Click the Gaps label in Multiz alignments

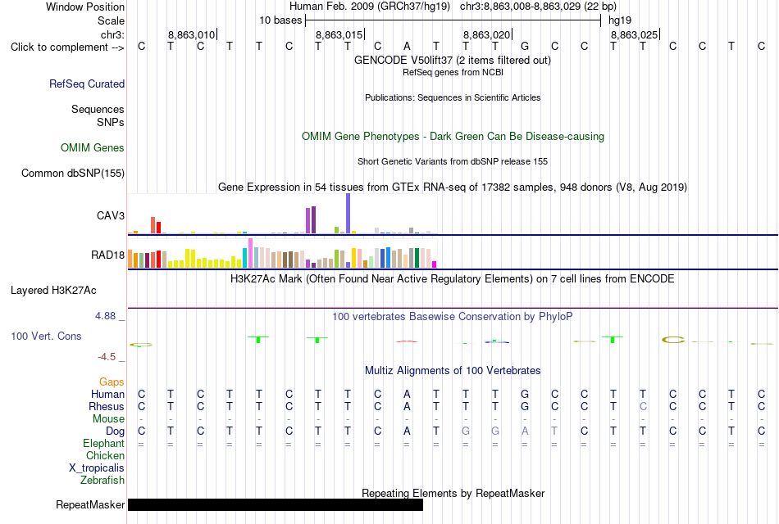pyautogui.click(x=112, y=382)
